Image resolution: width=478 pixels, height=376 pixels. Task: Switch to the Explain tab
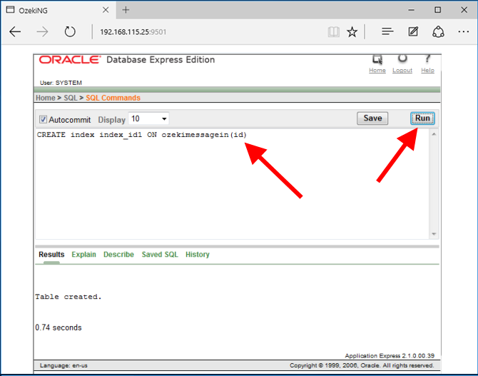pyautogui.click(x=83, y=255)
